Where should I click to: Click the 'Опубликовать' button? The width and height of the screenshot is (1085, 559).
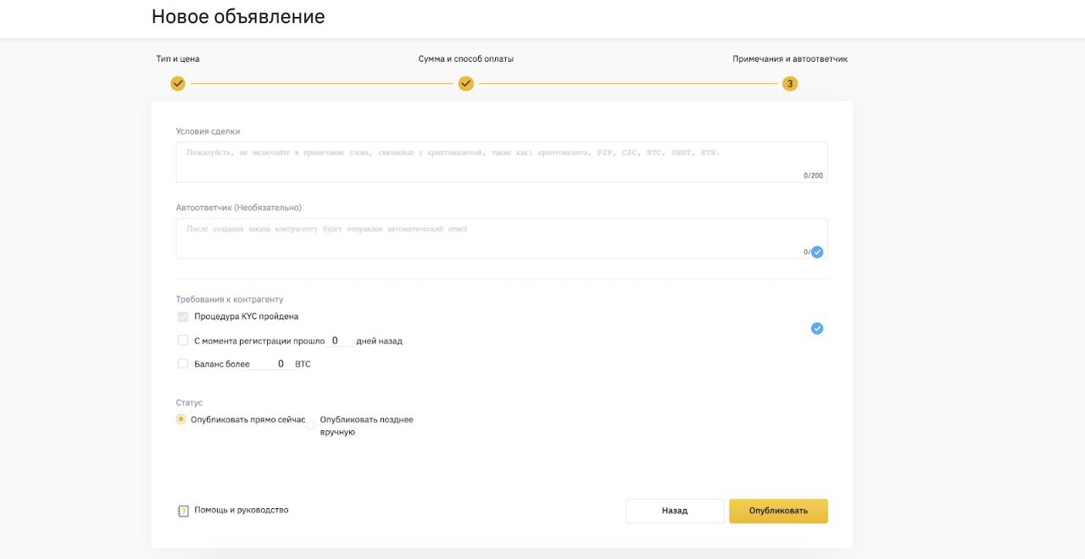(778, 511)
